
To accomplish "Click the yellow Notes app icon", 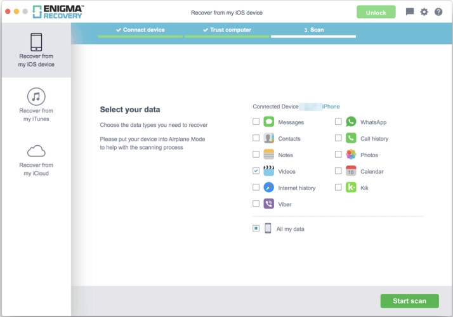I will (268, 155).
